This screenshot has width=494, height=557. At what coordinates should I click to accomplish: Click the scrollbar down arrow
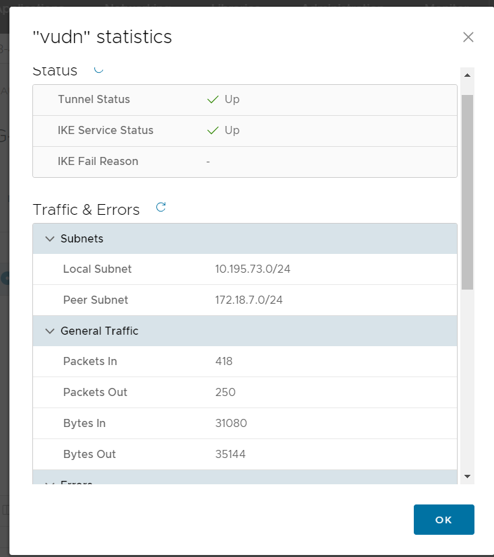point(468,476)
